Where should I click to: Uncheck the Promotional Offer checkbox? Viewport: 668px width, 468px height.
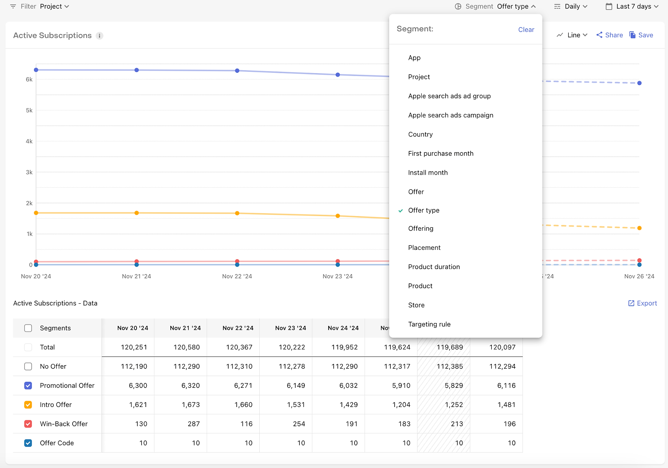pyautogui.click(x=28, y=386)
